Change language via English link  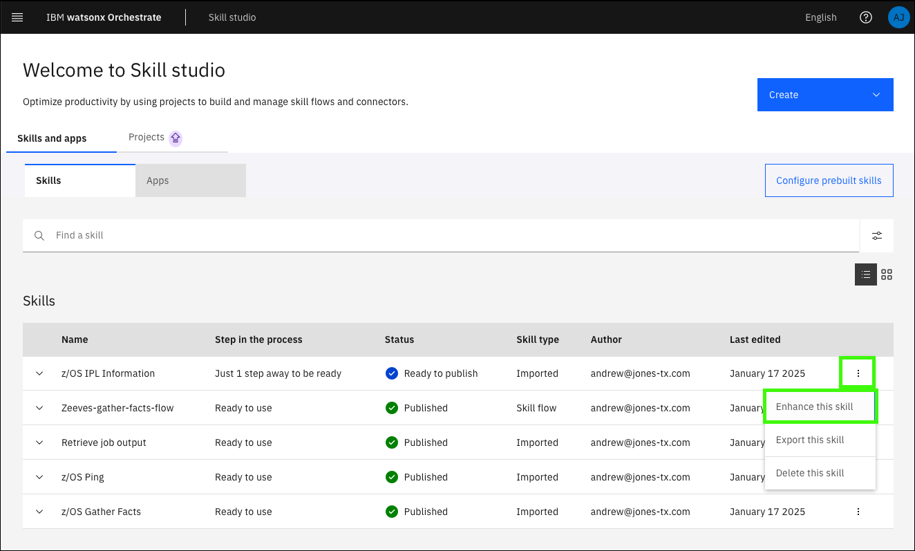click(820, 17)
